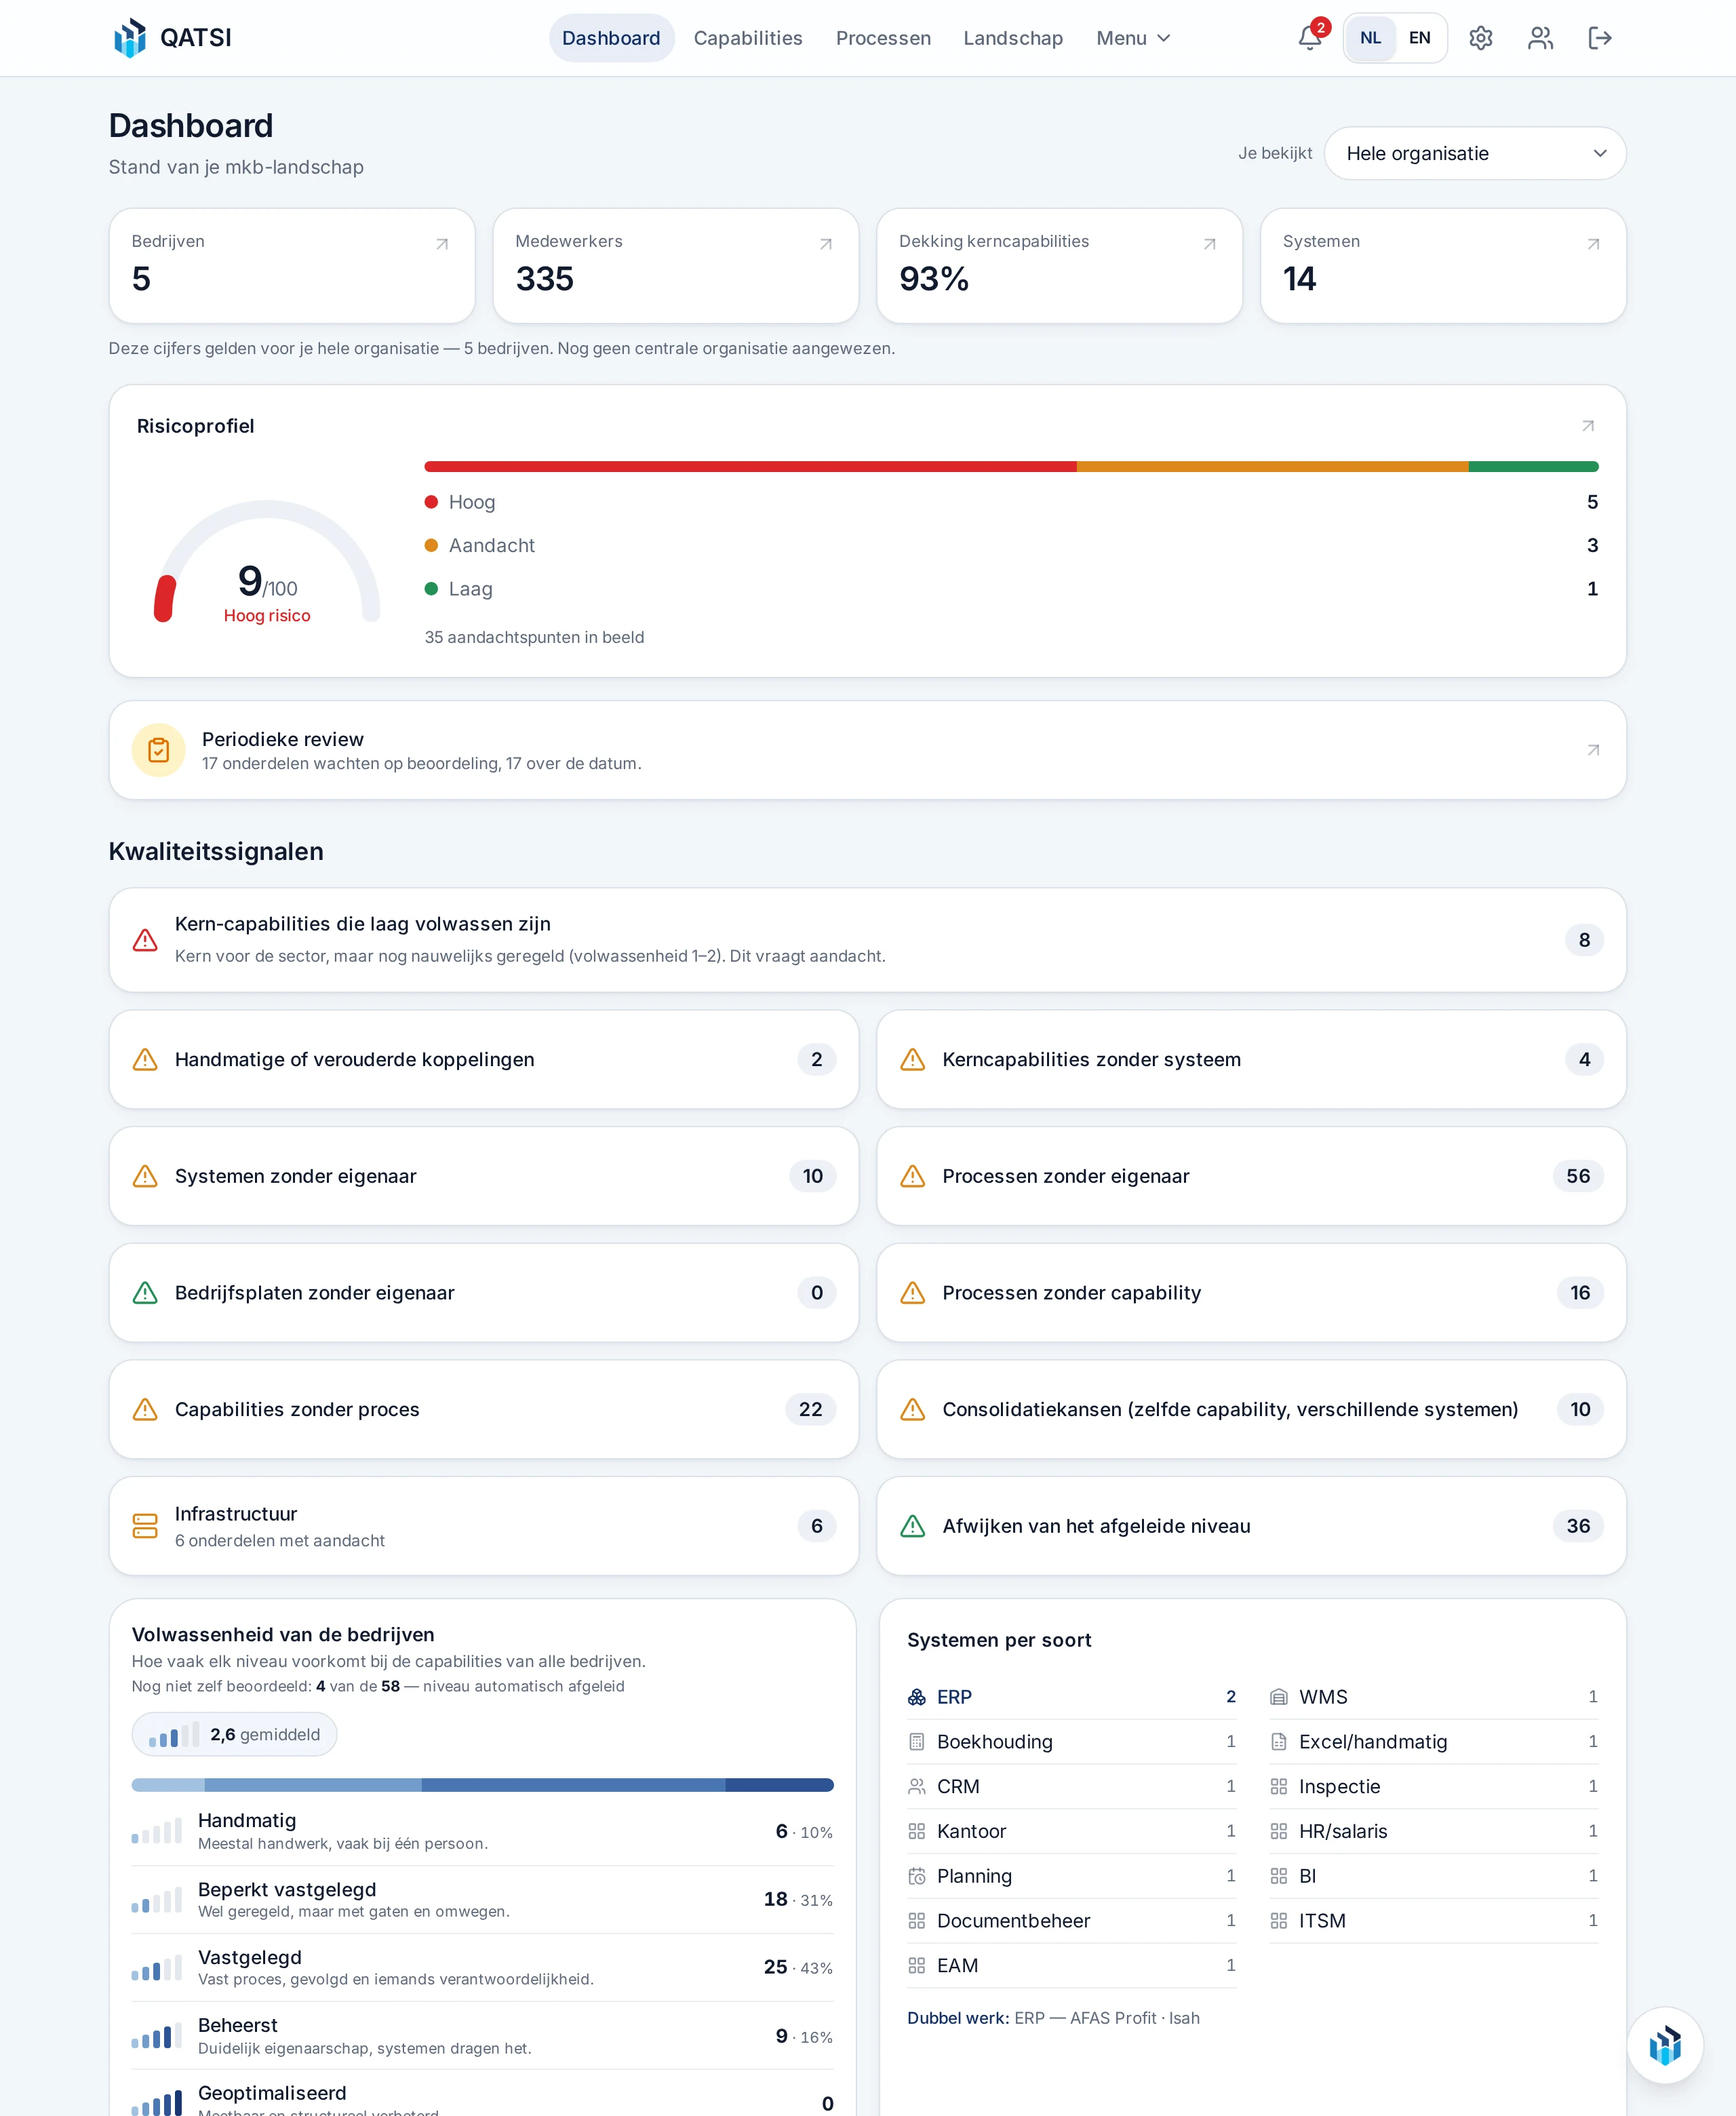Click the WMS warehouse icon
This screenshot has width=1736, height=2116.
pos(1278,1697)
